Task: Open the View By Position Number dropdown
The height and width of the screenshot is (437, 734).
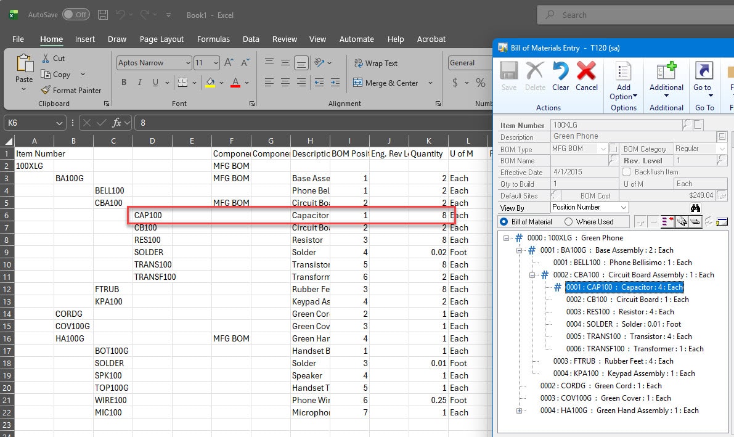Action: pyautogui.click(x=624, y=208)
